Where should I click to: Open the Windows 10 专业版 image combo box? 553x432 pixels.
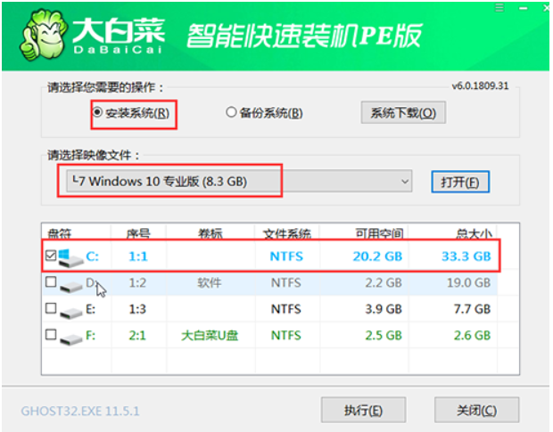[x=232, y=182]
